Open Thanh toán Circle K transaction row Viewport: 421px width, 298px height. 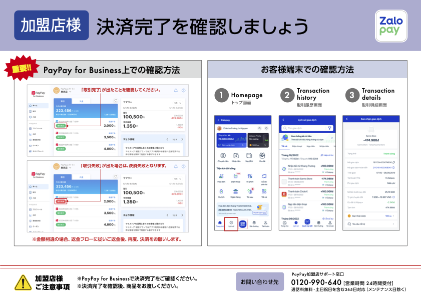[307, 194]
